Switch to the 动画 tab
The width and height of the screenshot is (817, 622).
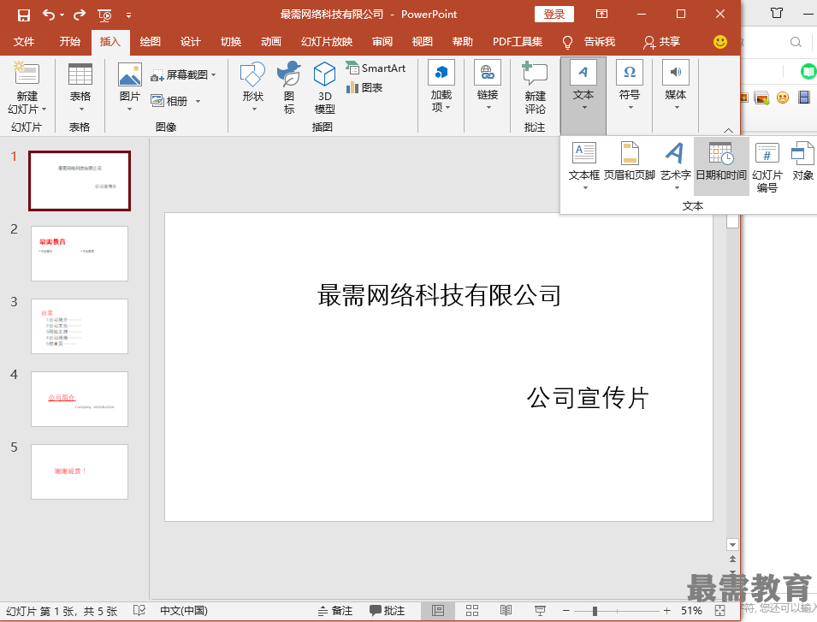pyautogui.click(x=271, y=42)
